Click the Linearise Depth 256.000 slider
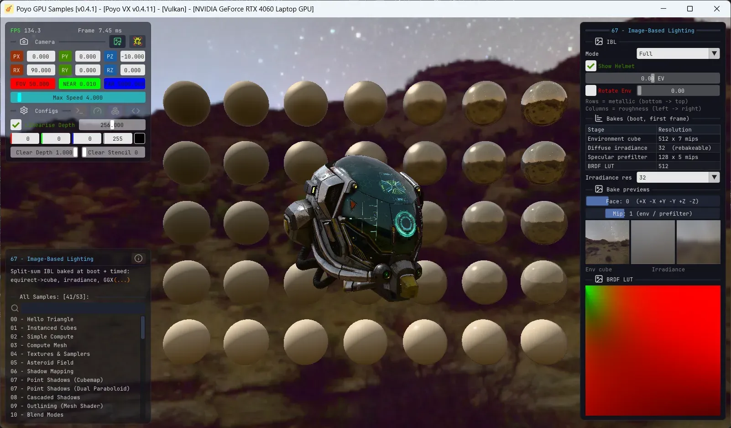Image resolution: width=731 pixels, height=428 pixels. pos(112,125)
